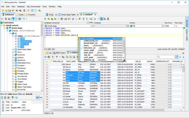The width and height of the screenshot is (189, 118).
Task: Click the Save disk icon in main toolbar
Action: pyautogui.click(x=9, y=11)
